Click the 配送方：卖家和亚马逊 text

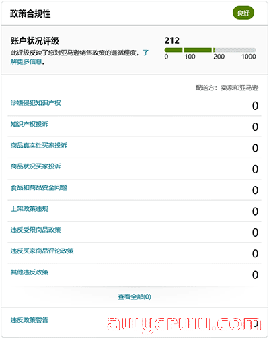(227, 88)
